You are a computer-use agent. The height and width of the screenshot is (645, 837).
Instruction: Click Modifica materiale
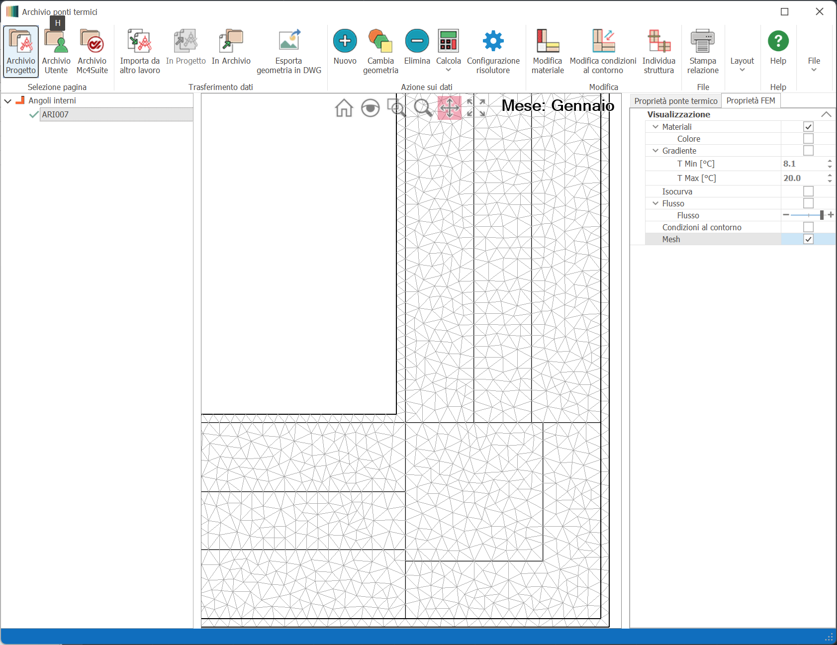pos(548,52)
